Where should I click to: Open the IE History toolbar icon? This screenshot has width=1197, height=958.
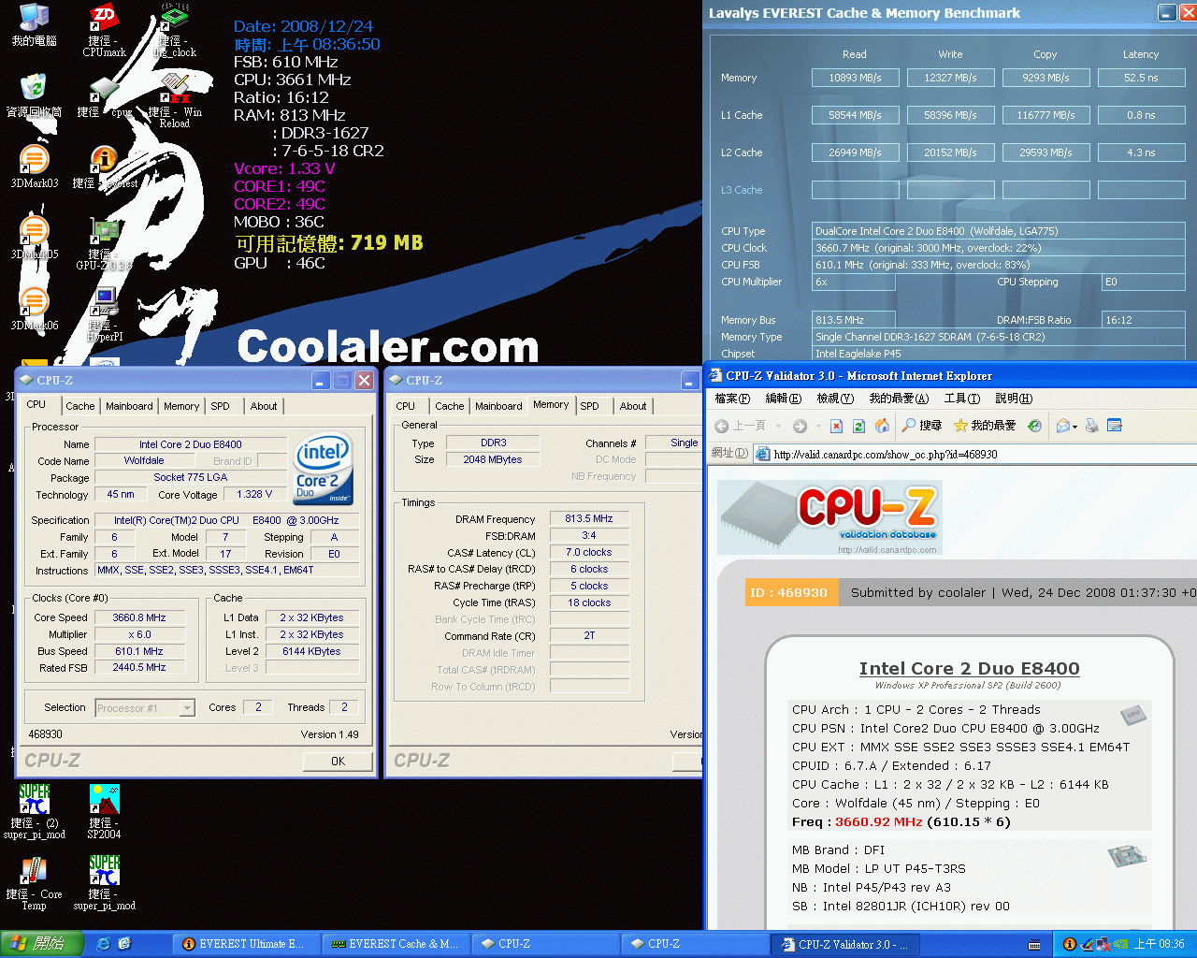pos(1034,426)
